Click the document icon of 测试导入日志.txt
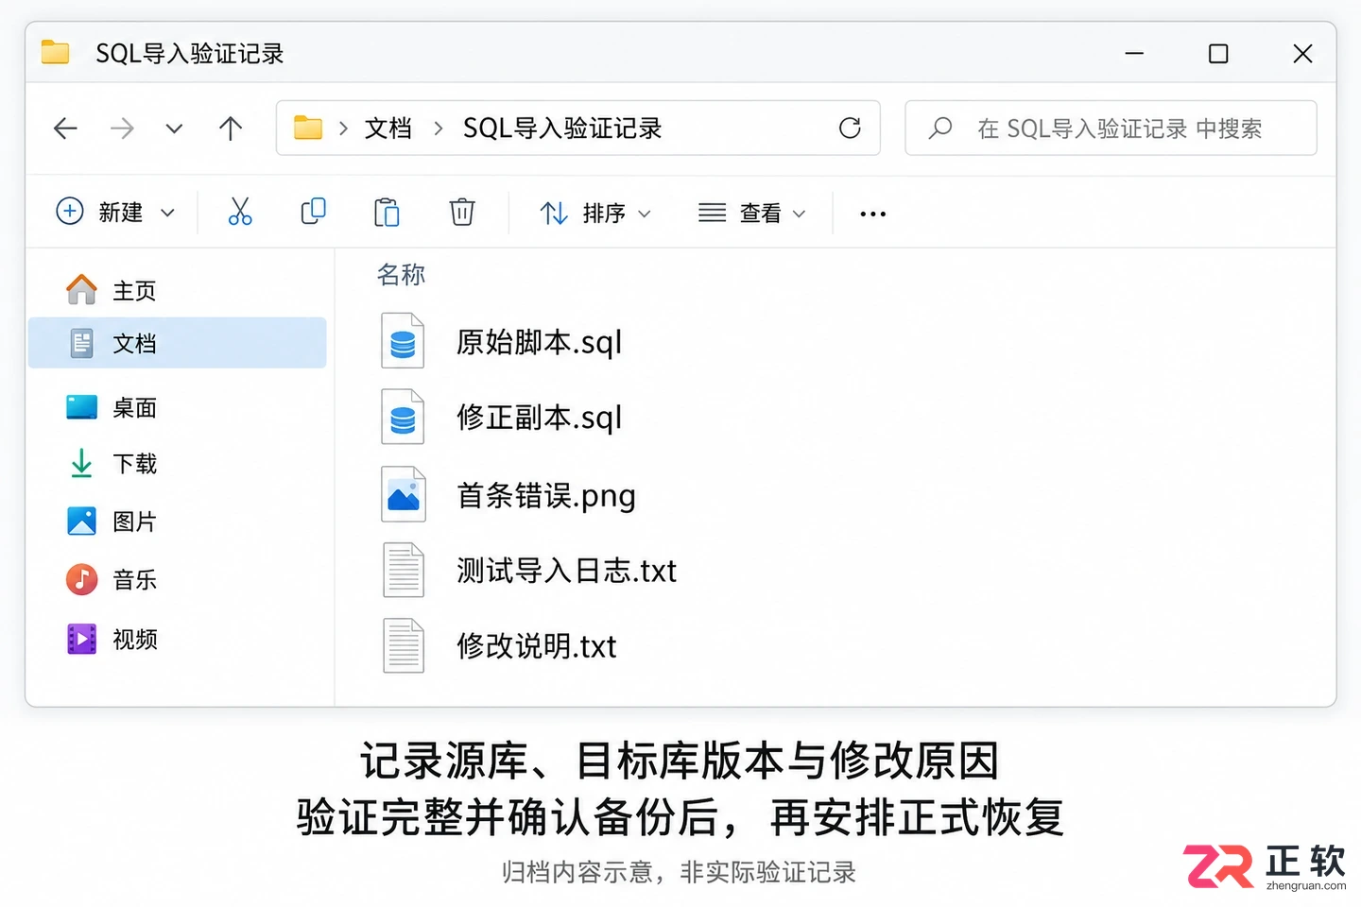Screen dimensions: 1361x907 404,570
